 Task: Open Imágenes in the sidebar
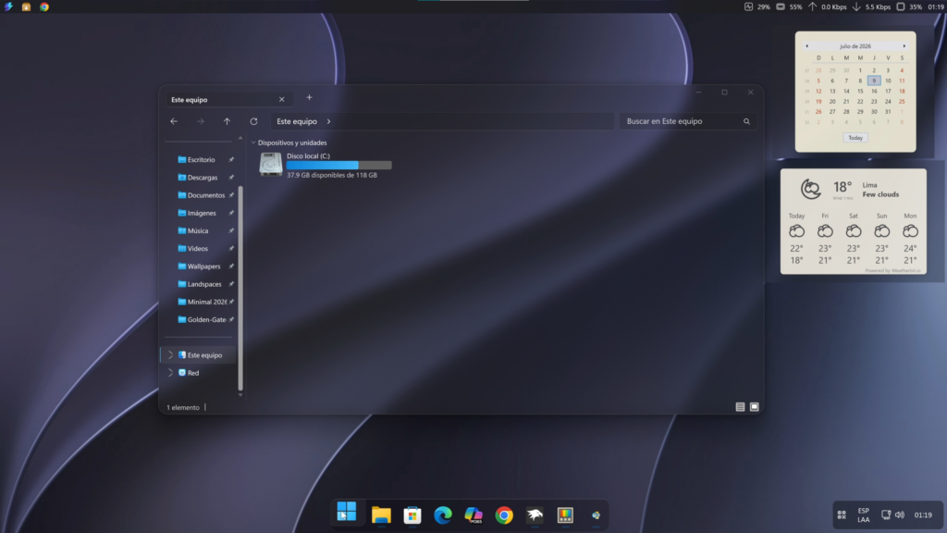point(200,213)
